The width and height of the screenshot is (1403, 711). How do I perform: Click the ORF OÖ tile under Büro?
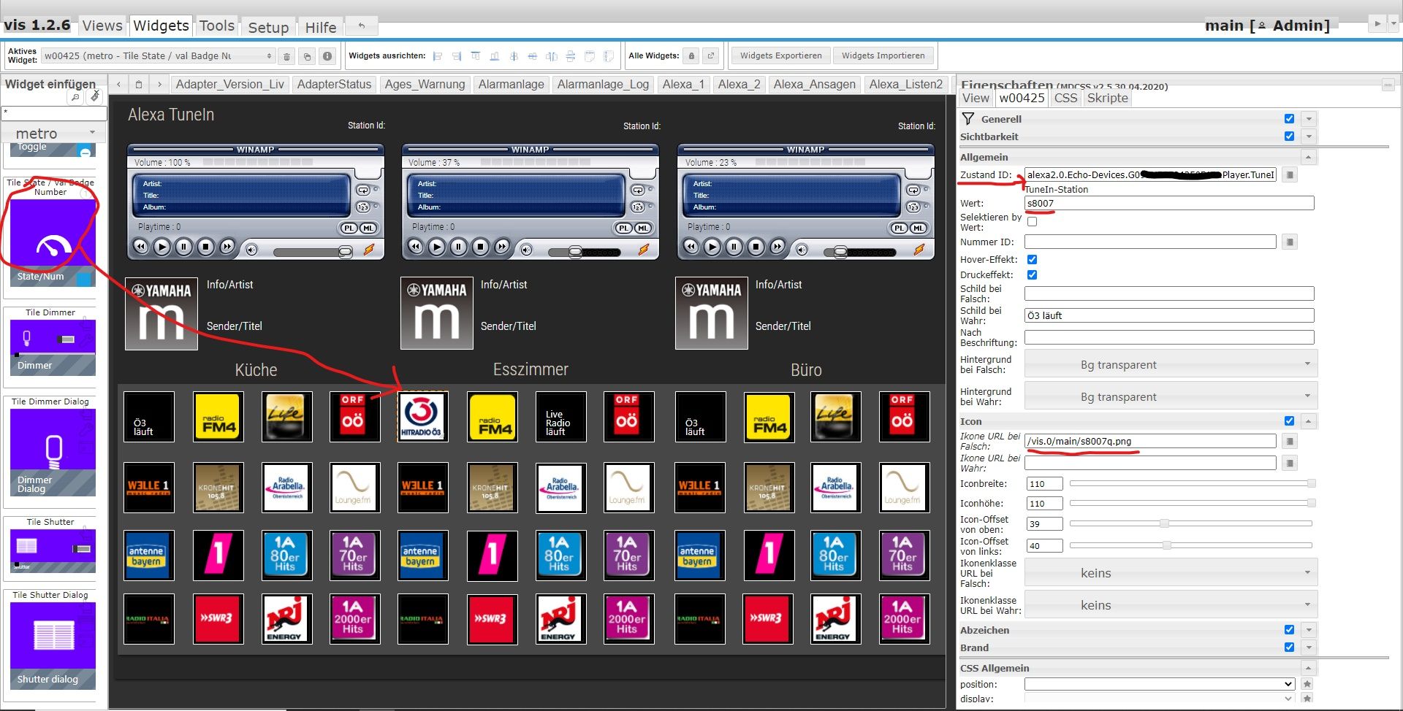(x=904, y=416)
